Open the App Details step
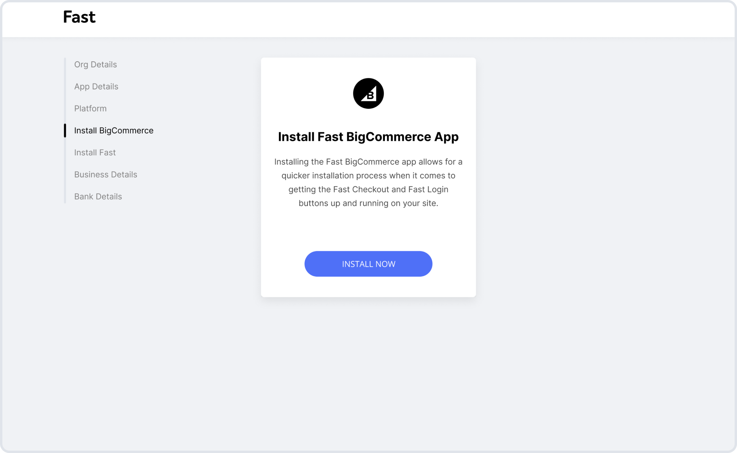This screenshot has width=737, height=453. [96, 86]
